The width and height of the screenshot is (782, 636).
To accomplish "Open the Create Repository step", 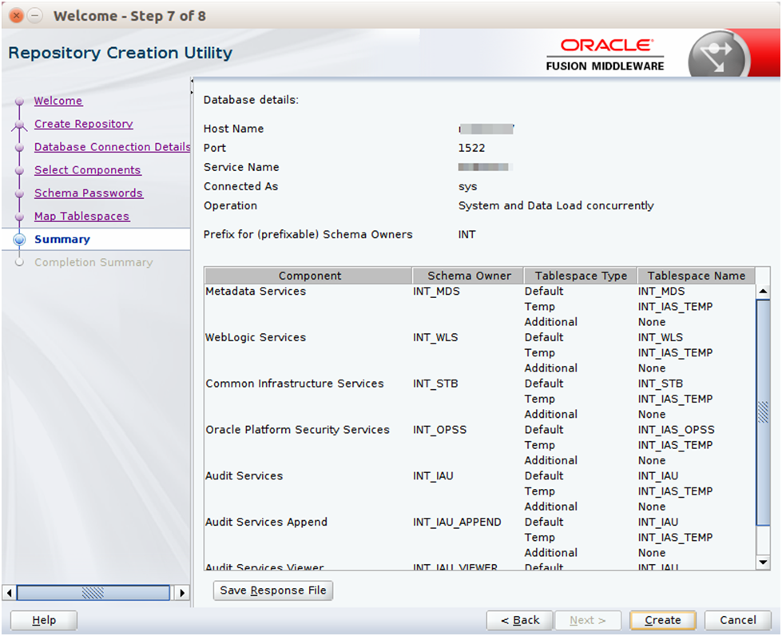I will 83,124.
